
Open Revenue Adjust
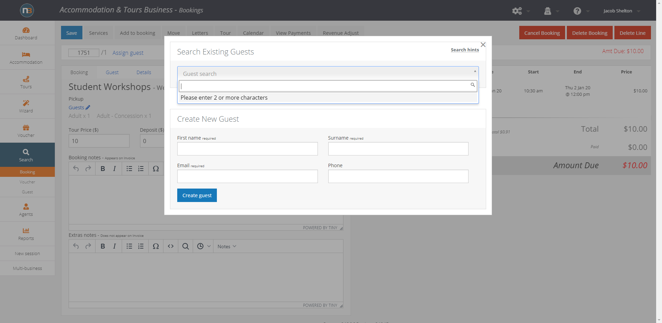[341, 33]
